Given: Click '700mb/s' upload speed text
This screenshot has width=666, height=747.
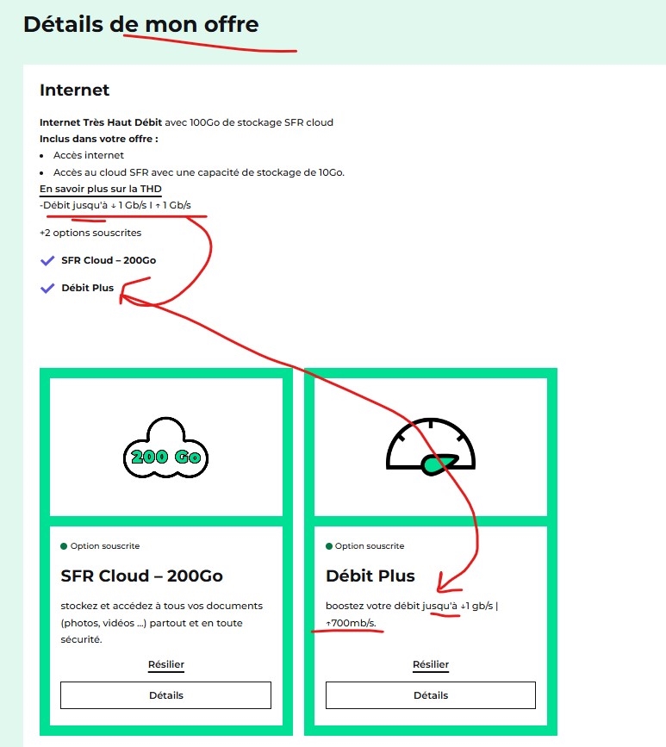Looking at the screenshot, I should tap(352, 623).
